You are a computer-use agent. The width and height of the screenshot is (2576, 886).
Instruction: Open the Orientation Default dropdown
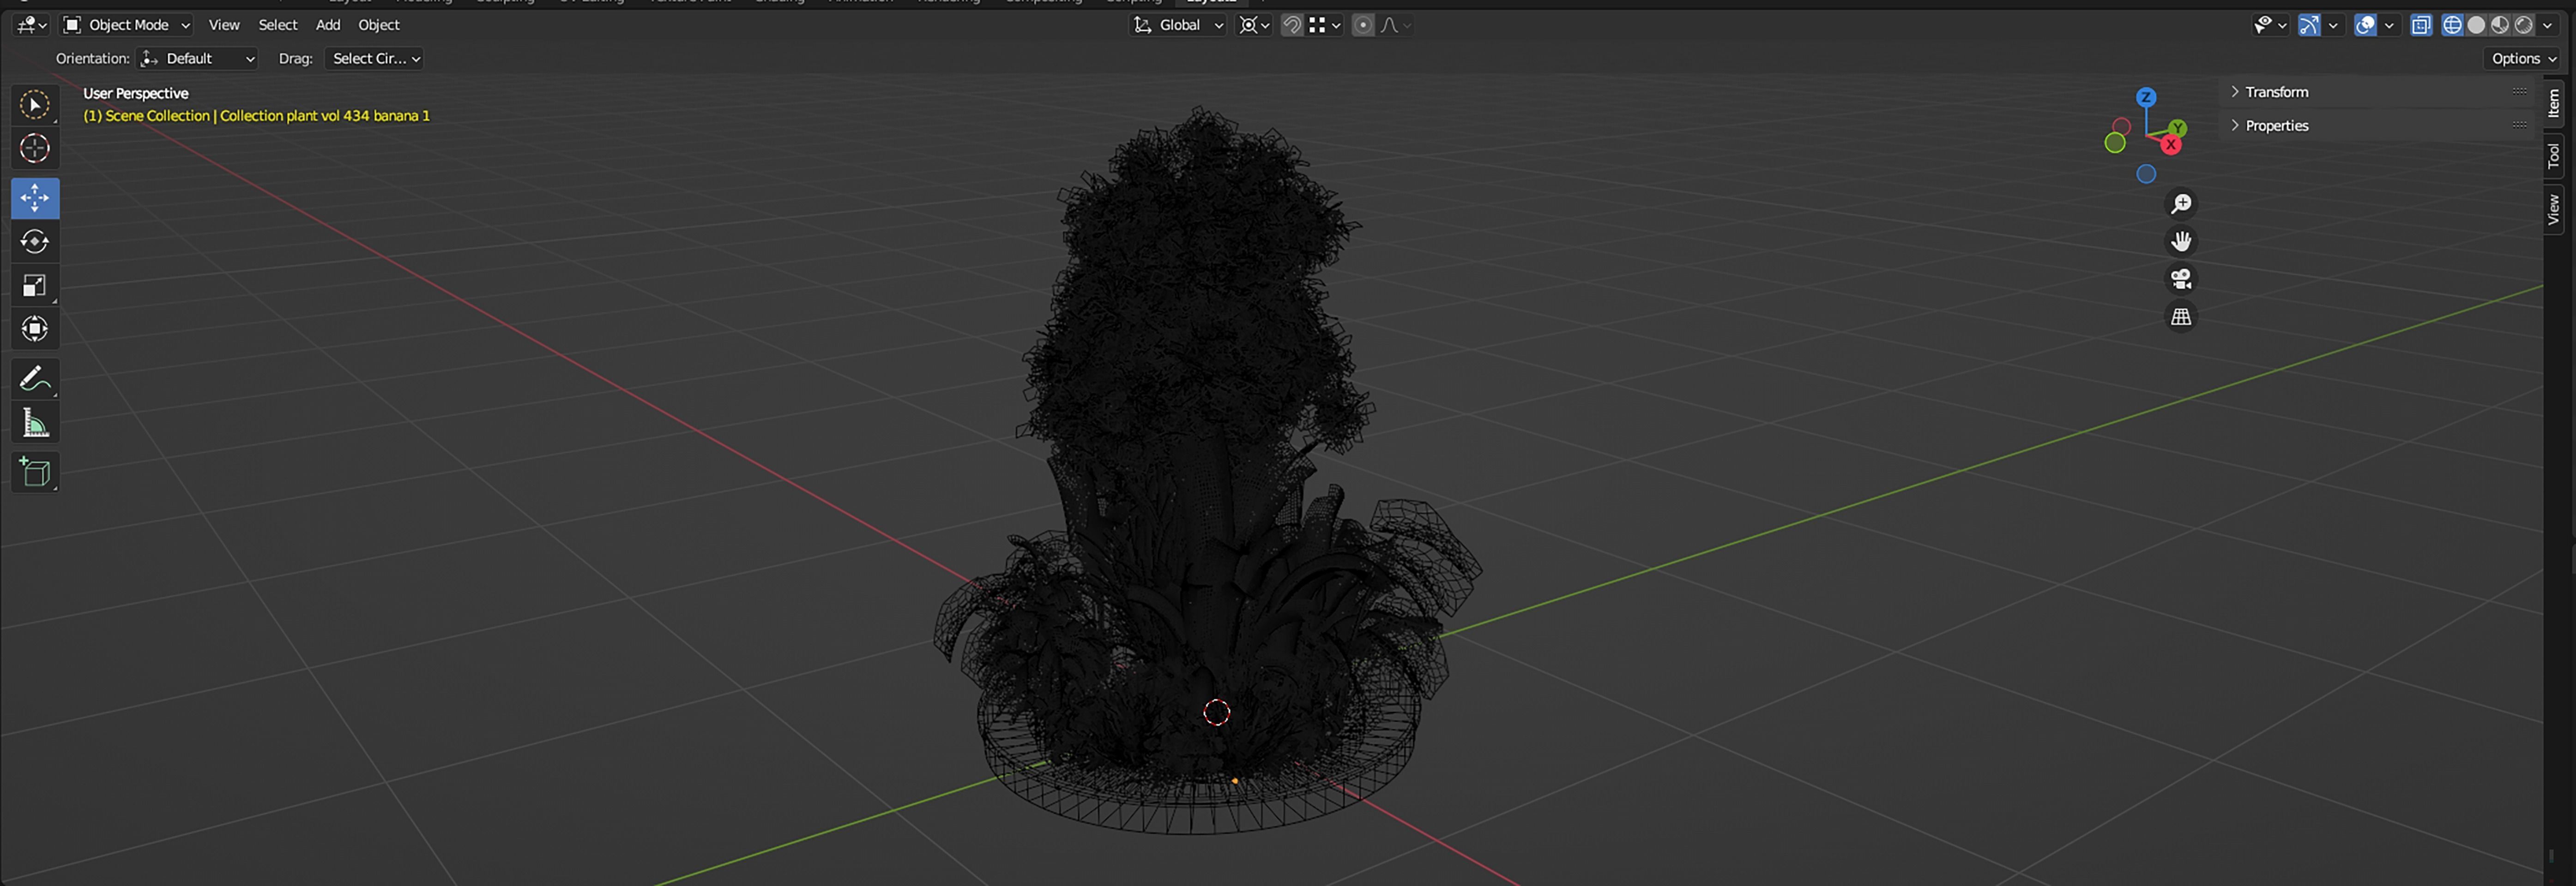(197, 59)
